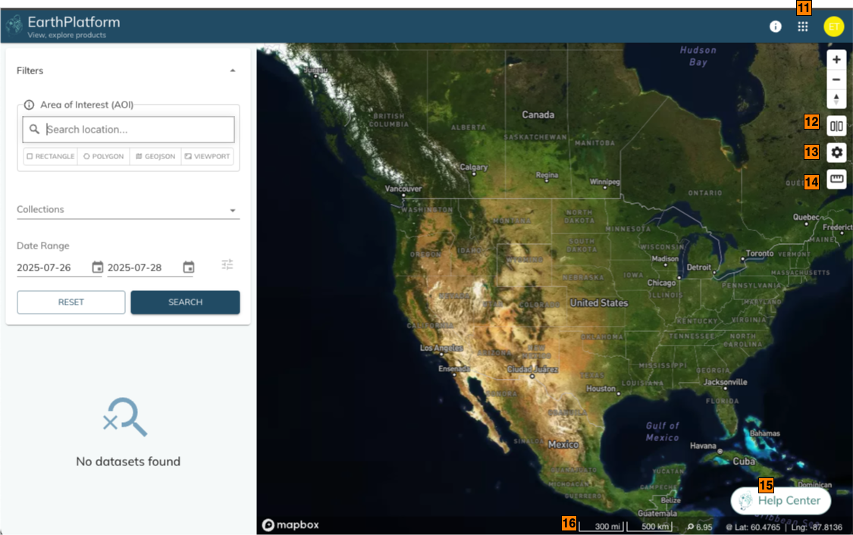Expand the Collections dropdown
Screen dimensions: 853x535
(x=233, y=210)
